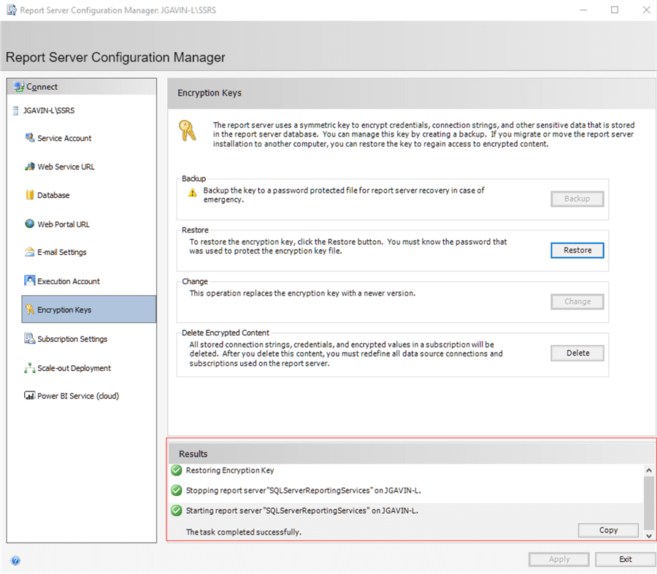Click green check beside Restoring Encryption Key
The image size is (657, 574).
coord(177,470)
